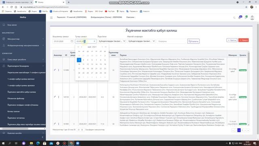The image size is (259, 146).
Task: Click the red delete button
Action: pos(244,40)
